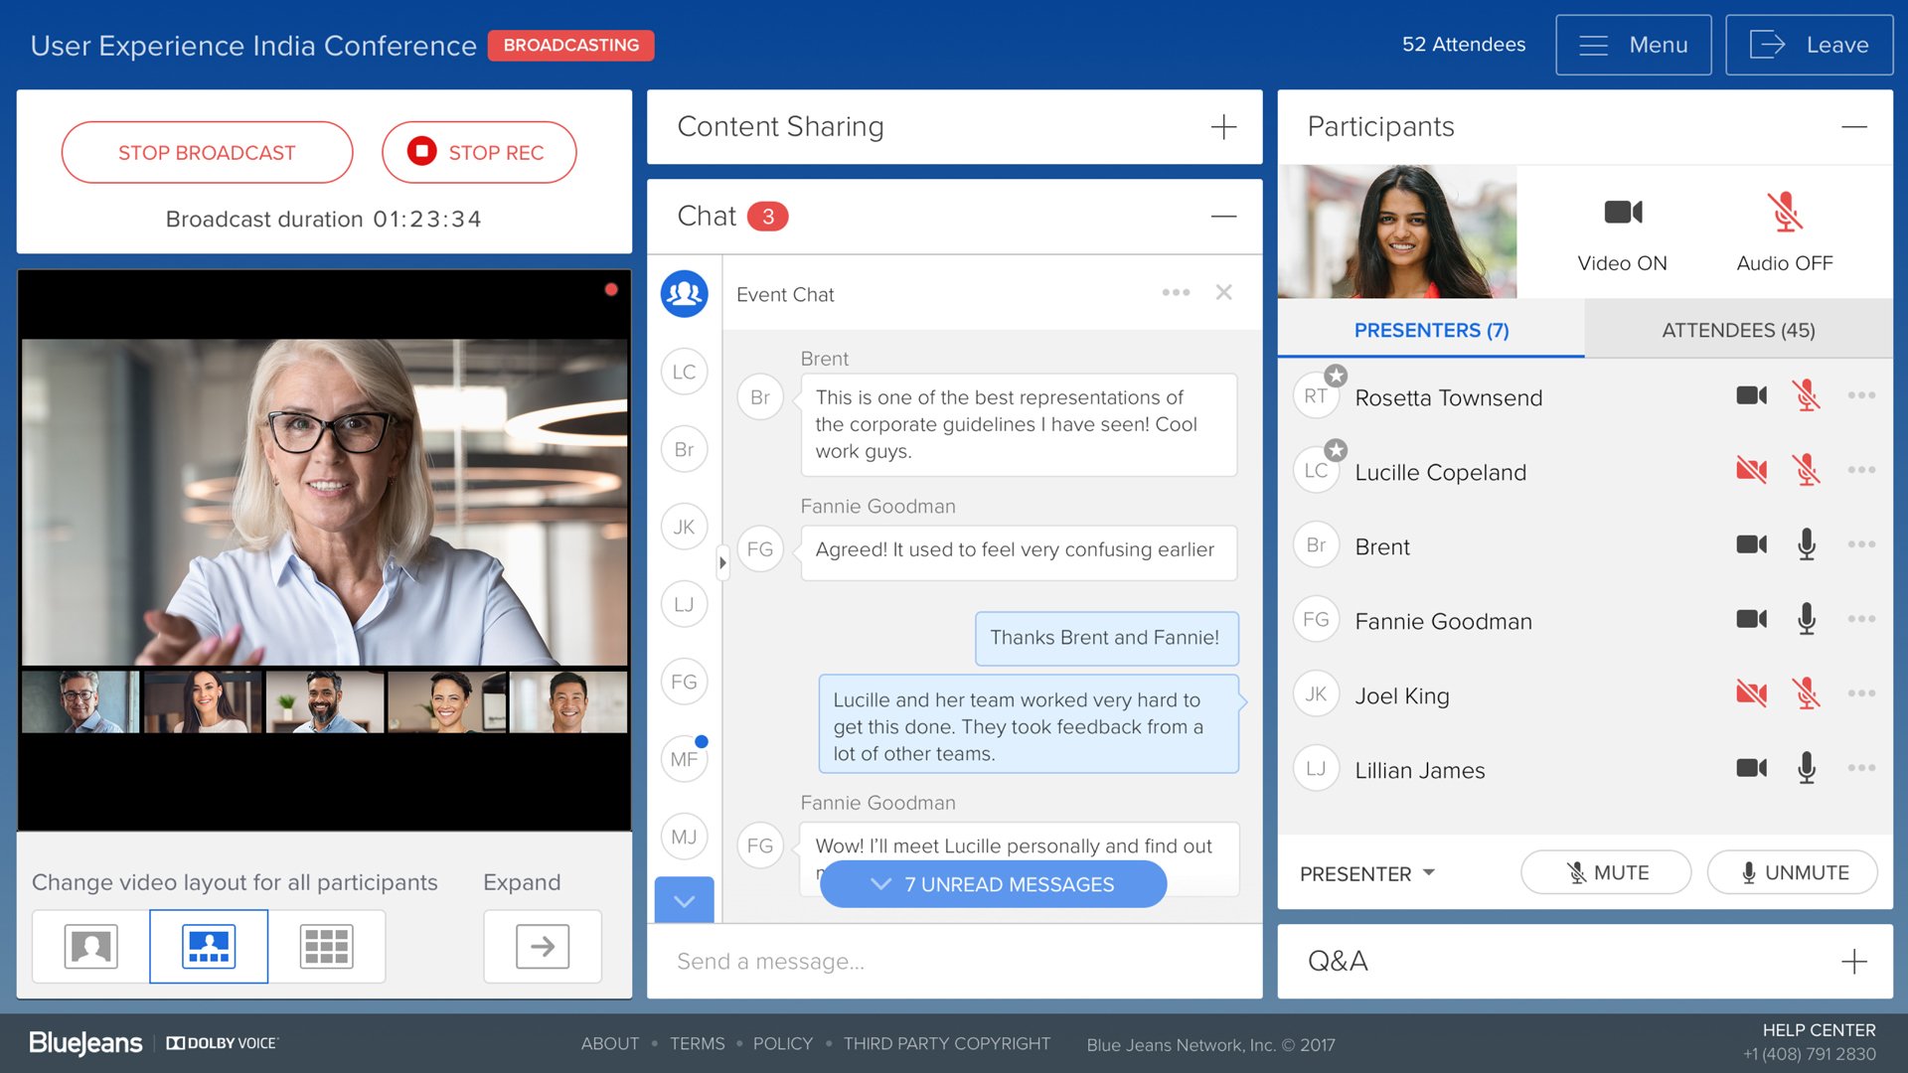Jump to 7 unread chat messages
The width and height of the screenshot is (1908, 1073).
point(992,884)
